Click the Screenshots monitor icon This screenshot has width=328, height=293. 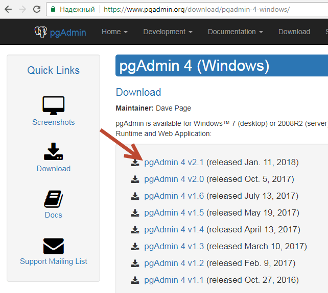click(x=53, y=105)
